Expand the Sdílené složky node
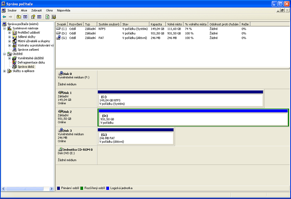Viewport: 291px width, 199px height. (10, 37)
